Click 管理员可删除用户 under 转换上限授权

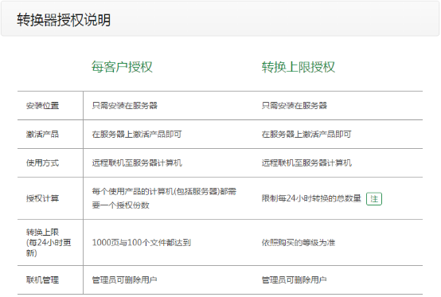point(295,279)
